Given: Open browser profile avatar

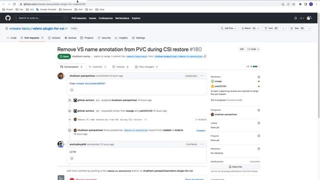Looking at the screenshot, I should (x=311, y=4).
